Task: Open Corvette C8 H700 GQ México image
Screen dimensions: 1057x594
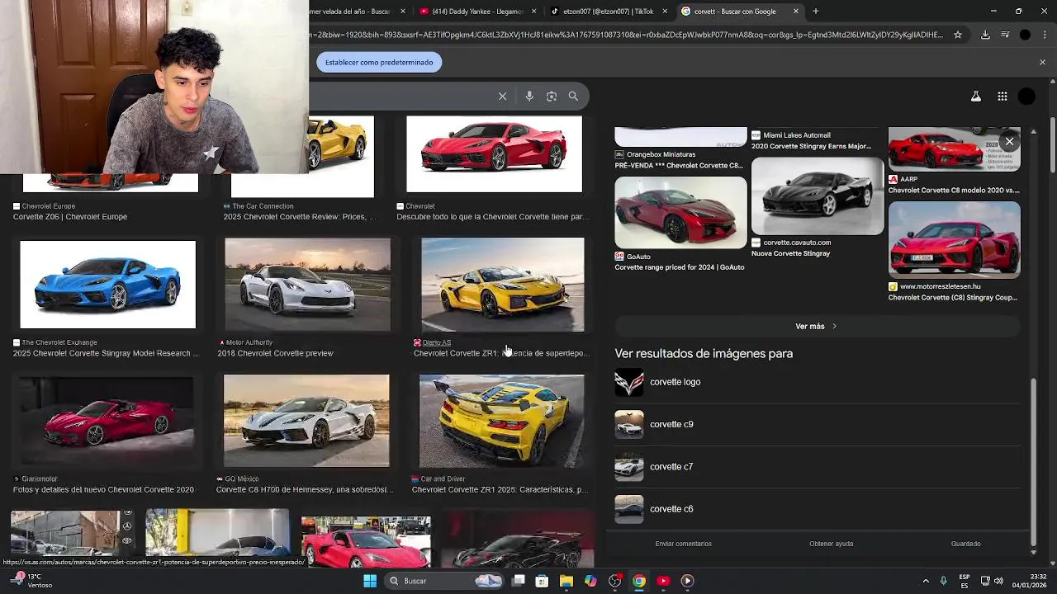Action: 306,421
